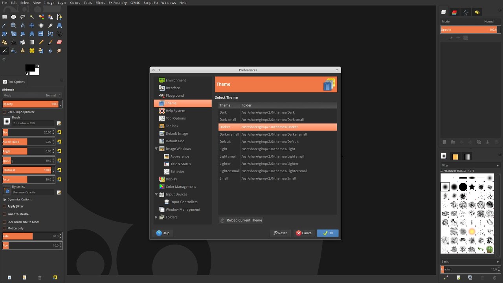Open Tool Options Mode dropdown
Screen dimensions: 503x283
click(x=31, y=96)
